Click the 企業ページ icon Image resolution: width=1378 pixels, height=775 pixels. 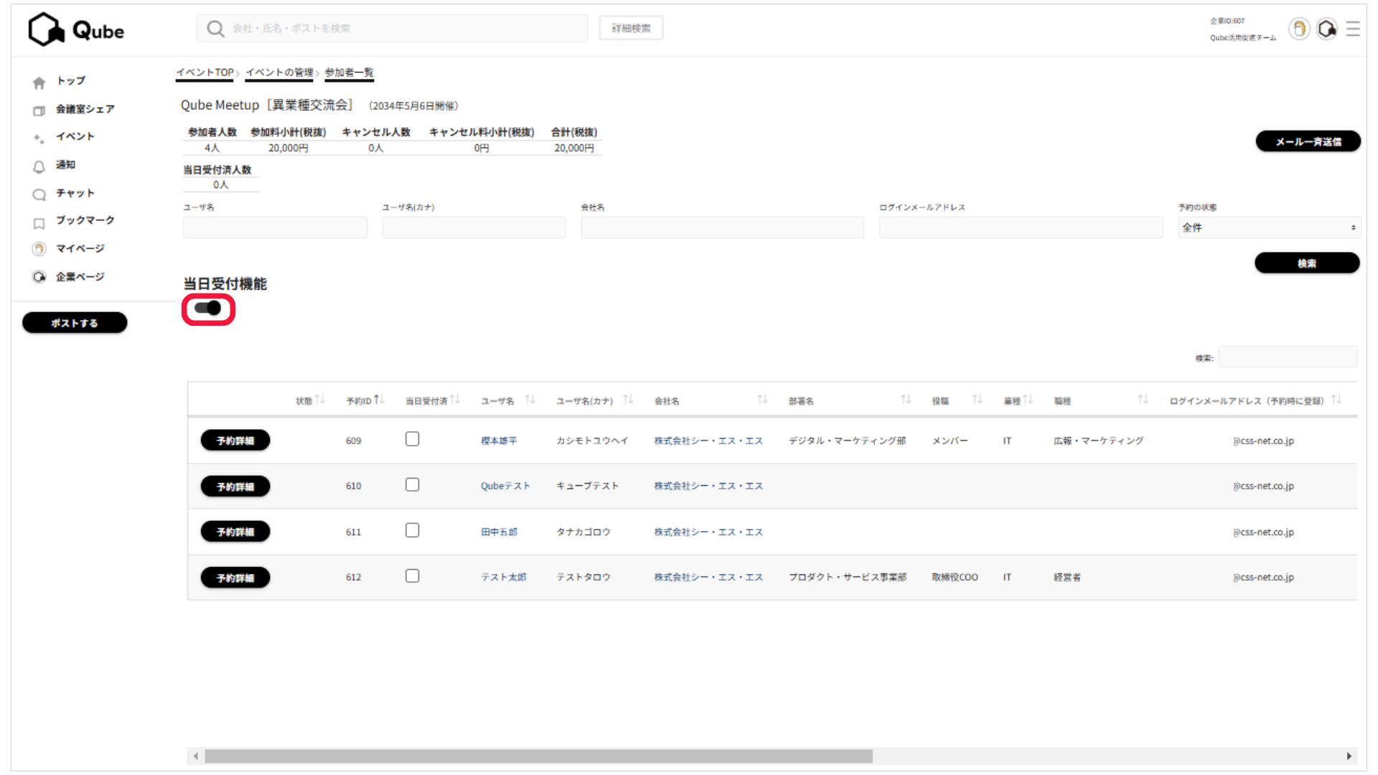click(39, 277)
